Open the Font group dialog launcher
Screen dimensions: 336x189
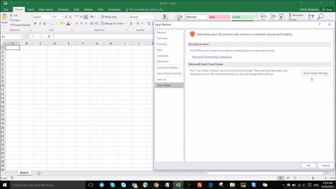[72, 30]
